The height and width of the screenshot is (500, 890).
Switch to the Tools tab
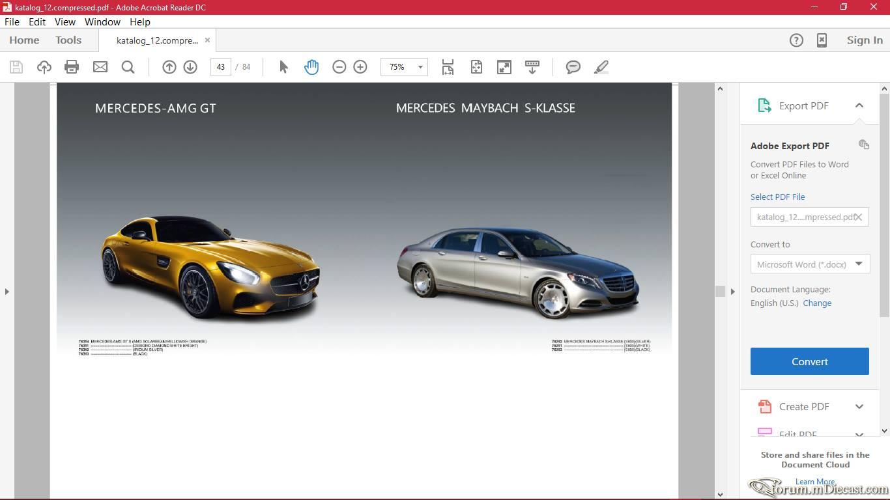(x=68, y=40)
